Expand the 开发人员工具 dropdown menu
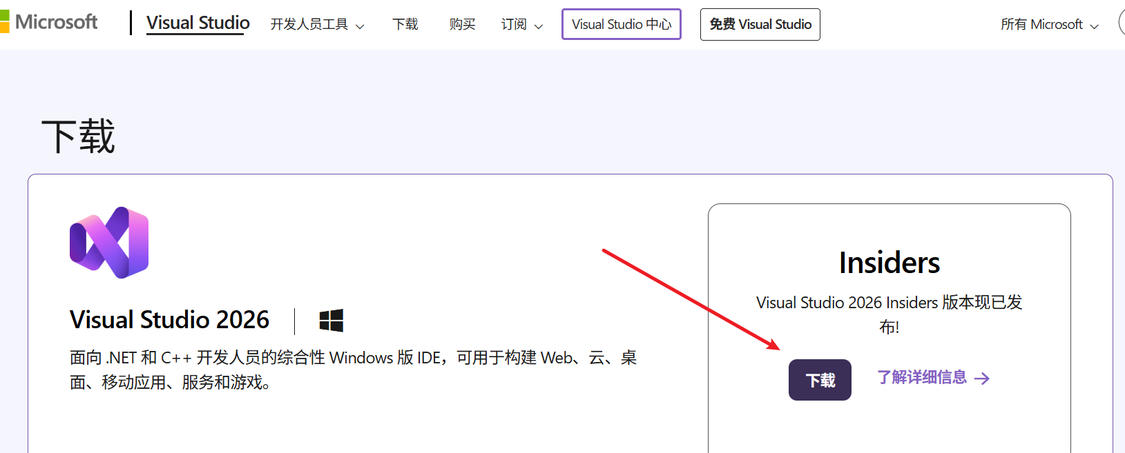 (x=317, y=25)
